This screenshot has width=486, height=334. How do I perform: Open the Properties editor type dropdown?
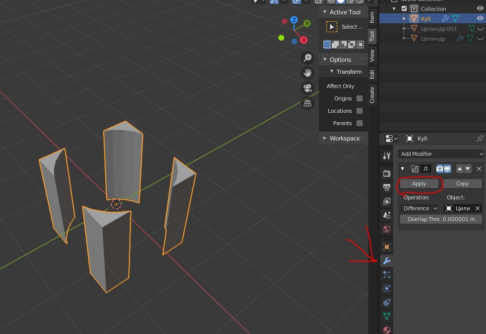click(391, 139)
